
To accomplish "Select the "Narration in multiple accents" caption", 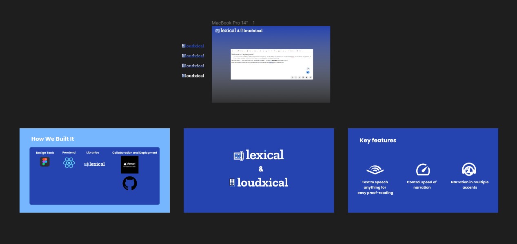I will pos(470,185).
